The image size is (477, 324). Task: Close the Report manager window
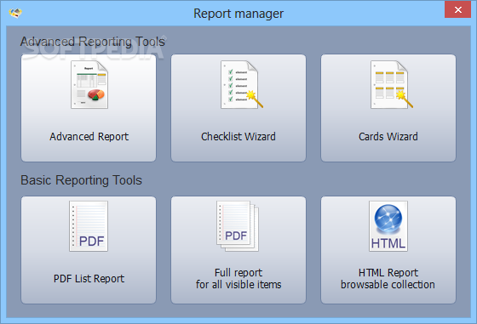point(458,9)
